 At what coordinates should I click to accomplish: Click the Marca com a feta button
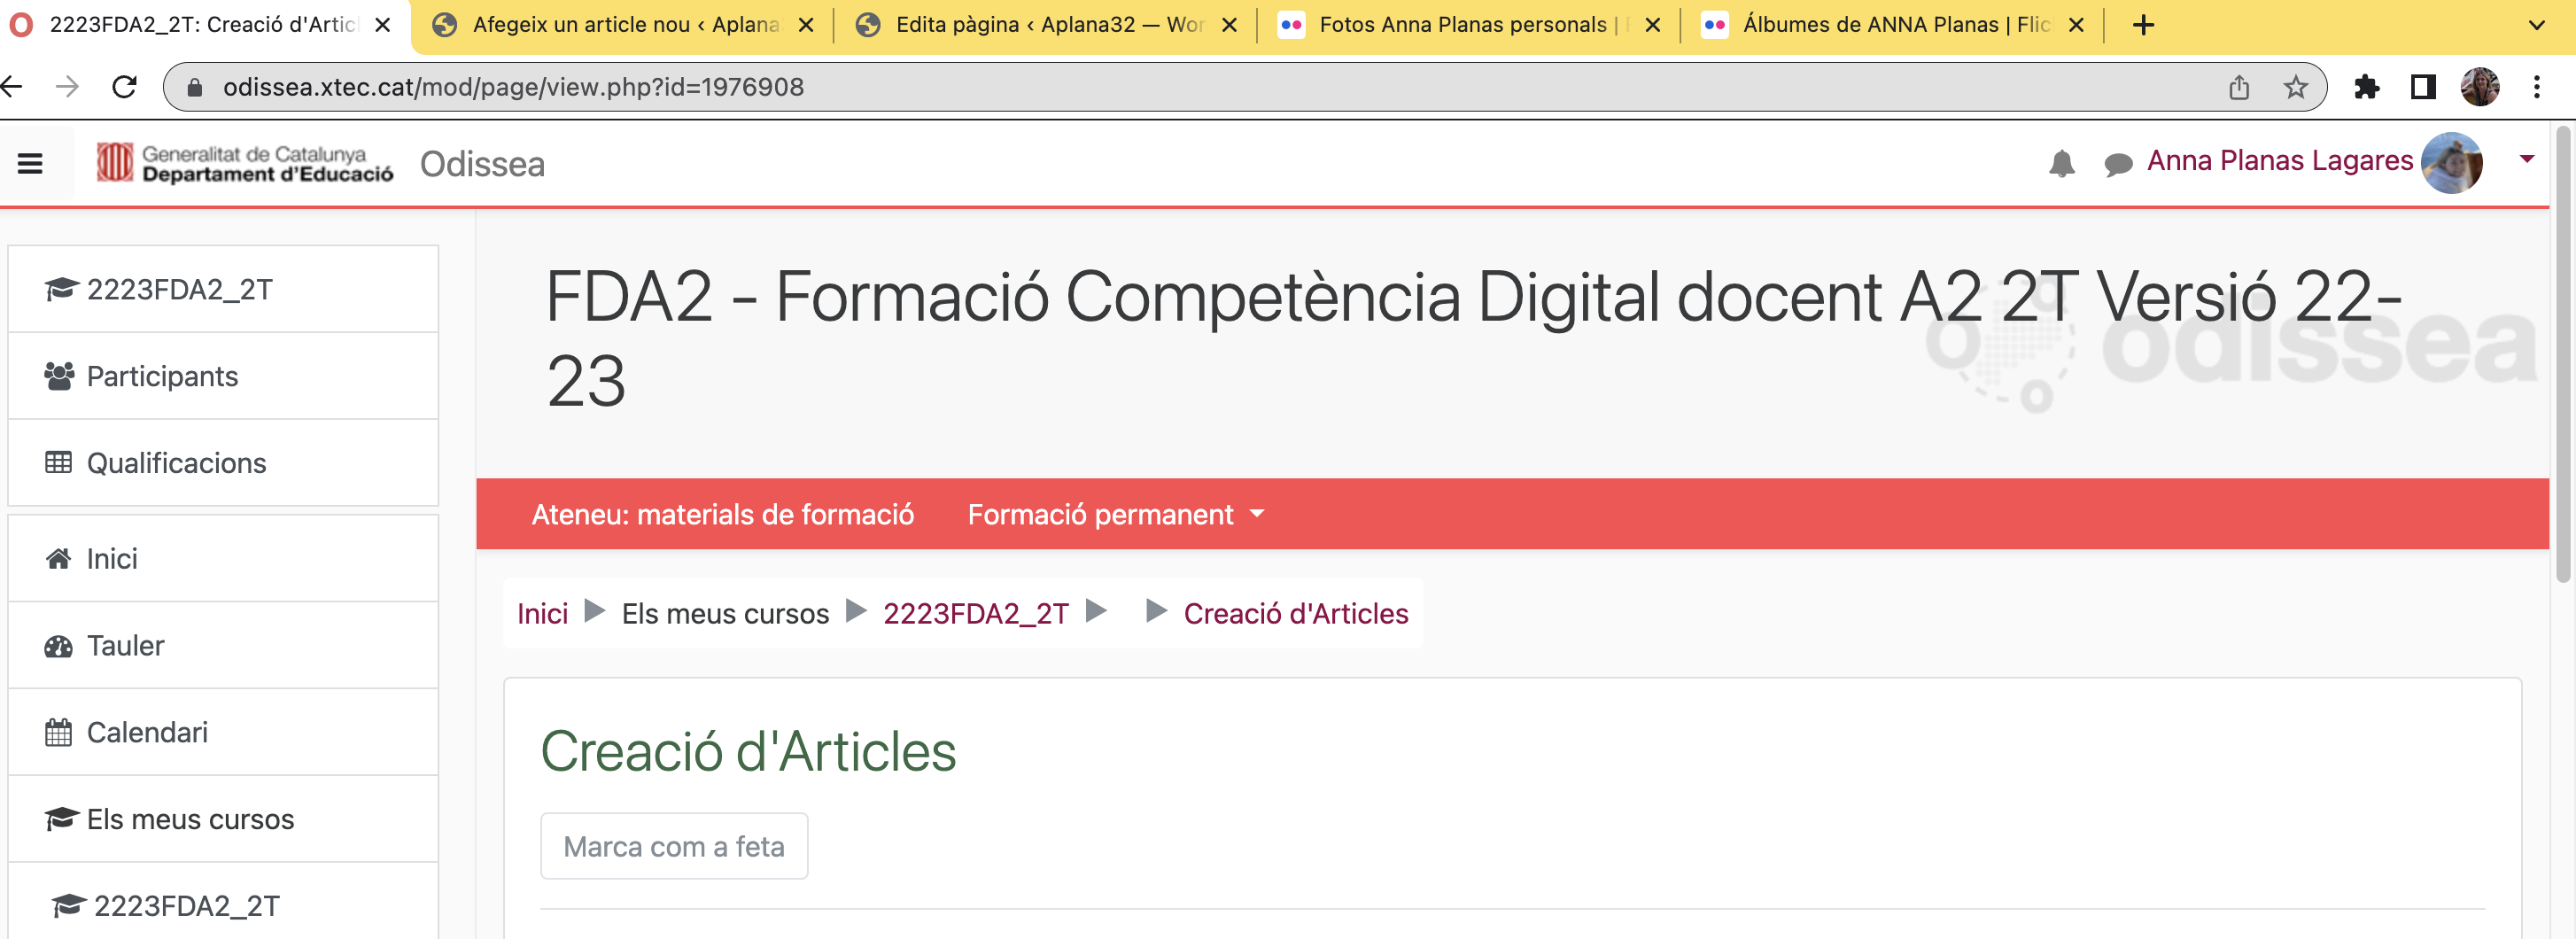point(673,845)
